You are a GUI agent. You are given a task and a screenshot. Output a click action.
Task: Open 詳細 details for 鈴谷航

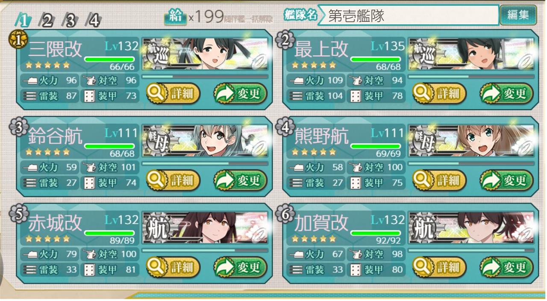click(x=173, y=180)
